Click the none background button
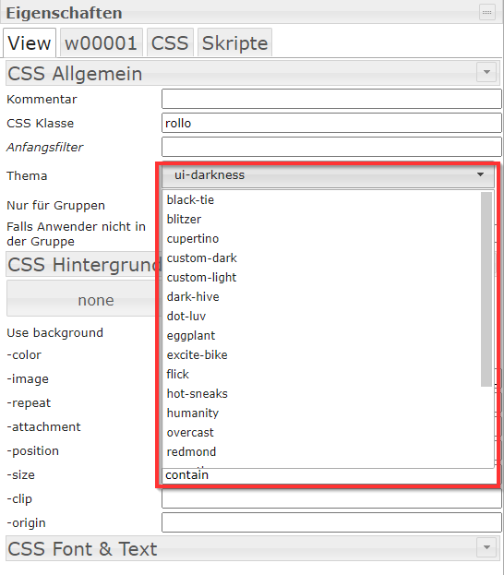Viewport: 504px width, 575px height. (84, 300)
